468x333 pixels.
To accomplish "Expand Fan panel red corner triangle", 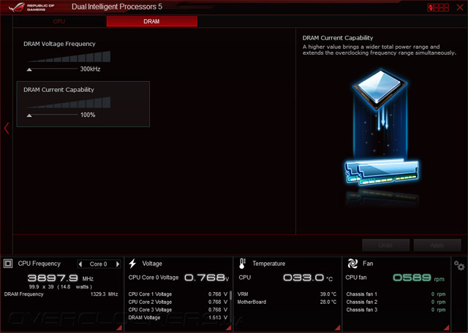I will (447, 328).
